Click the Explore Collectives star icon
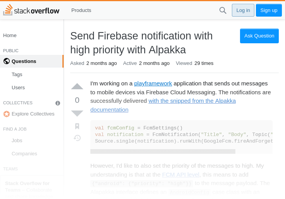This screenshot has width=285, height=199. pyautogui.click(x=7, y=114)
